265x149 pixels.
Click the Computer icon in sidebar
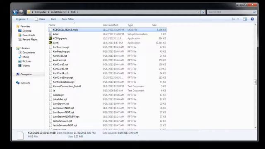point(18,74)
